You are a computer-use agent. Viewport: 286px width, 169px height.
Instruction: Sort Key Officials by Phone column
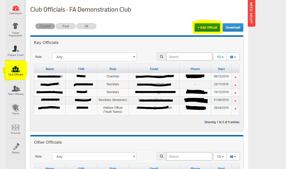pos(195,69)
